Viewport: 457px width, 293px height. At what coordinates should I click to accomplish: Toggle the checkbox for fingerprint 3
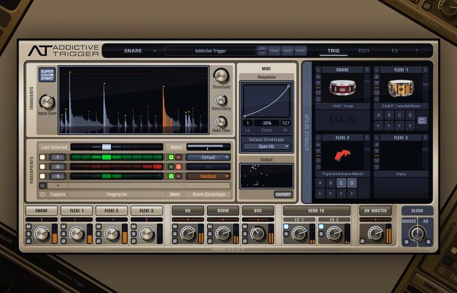pyautogui.click(x=42, y=176)
